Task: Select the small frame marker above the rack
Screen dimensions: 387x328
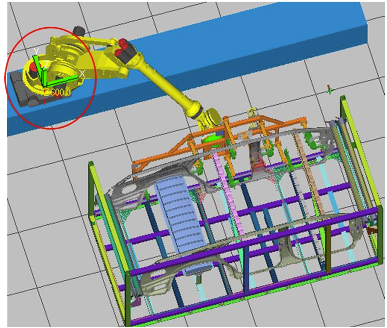Action: [x=330, y=90]
